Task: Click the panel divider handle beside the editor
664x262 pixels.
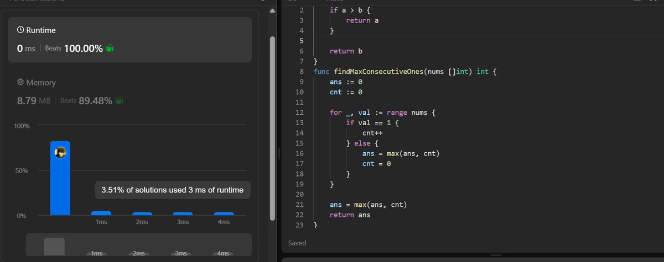Action: pyautogui.click(x=279, y=153)
